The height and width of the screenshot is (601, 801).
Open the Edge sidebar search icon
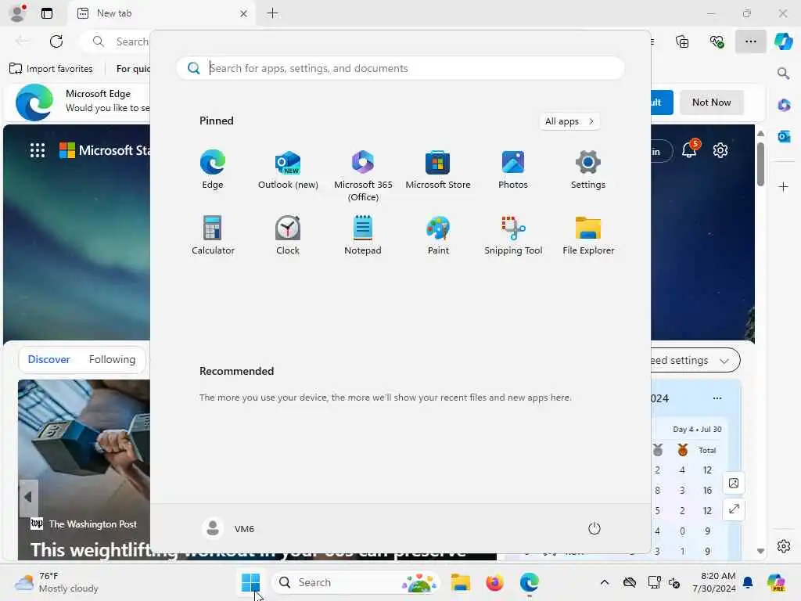(784, 74)
